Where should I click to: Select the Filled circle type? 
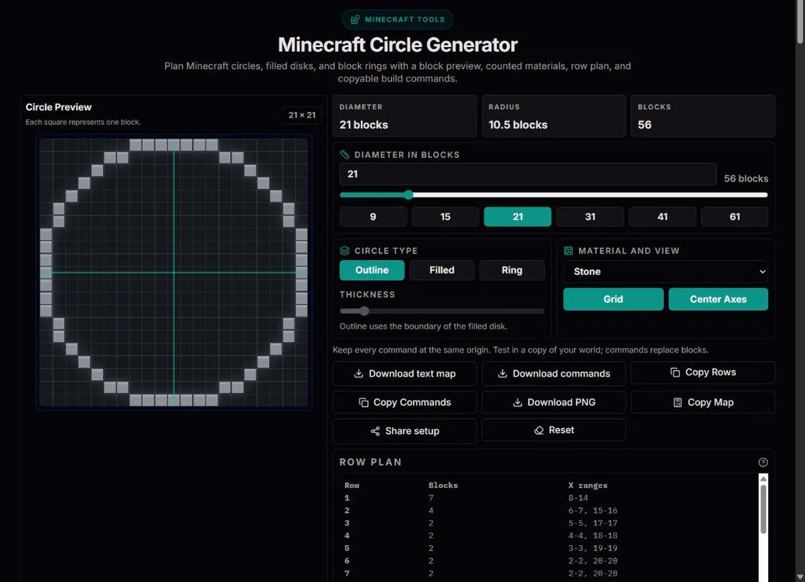(442, 270)
